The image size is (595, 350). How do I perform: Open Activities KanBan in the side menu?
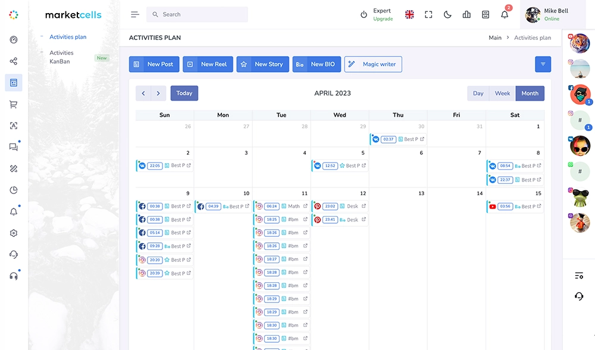pos(61,57)
